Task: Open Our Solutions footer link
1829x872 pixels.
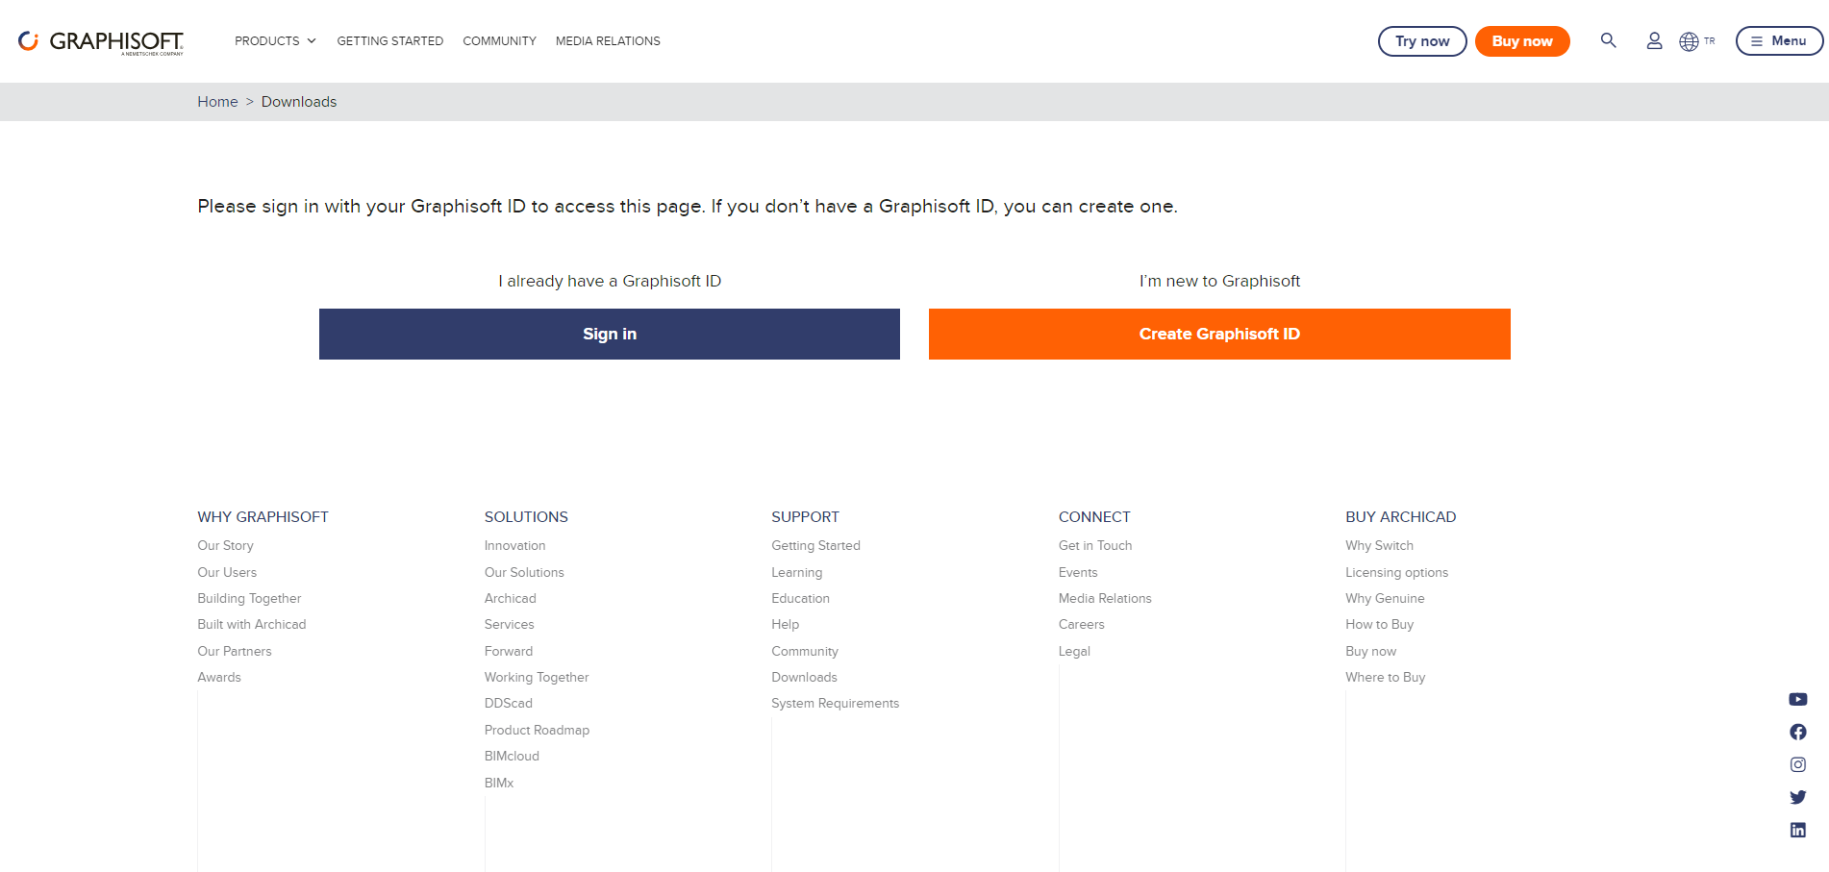Action: pos(524,572)
